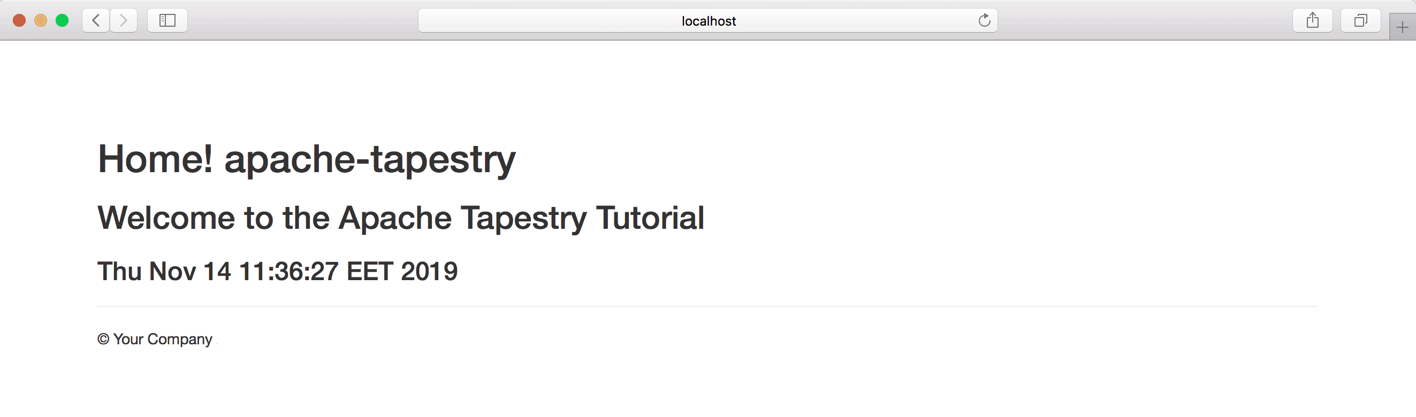Click the "Thu Nov 14" date text
This screenshot has width=1416, height=417.
tap(164, 272)
